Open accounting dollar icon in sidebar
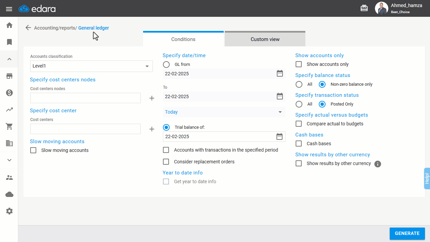 (x=9, y=93)
